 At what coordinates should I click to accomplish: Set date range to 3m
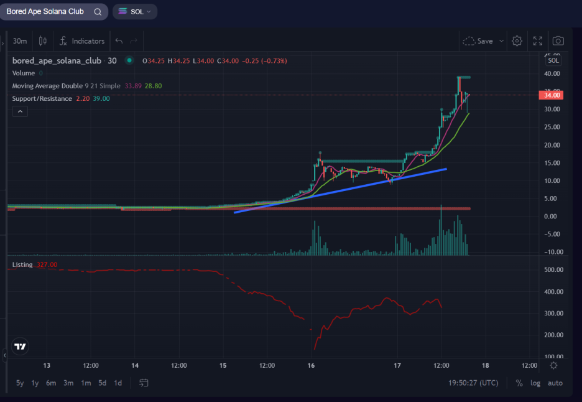pyautogui.click(x=68, y=383)
